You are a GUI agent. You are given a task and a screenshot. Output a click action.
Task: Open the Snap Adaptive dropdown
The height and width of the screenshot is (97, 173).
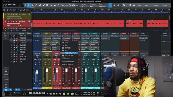click(x=103, y=6)
